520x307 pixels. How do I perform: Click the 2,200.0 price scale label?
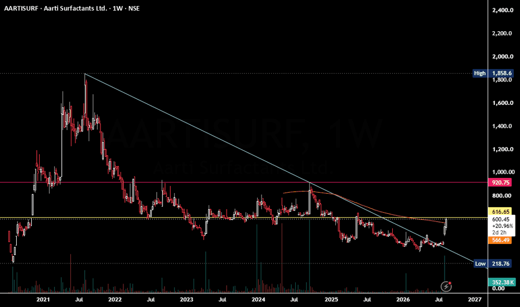click(503, 33)
